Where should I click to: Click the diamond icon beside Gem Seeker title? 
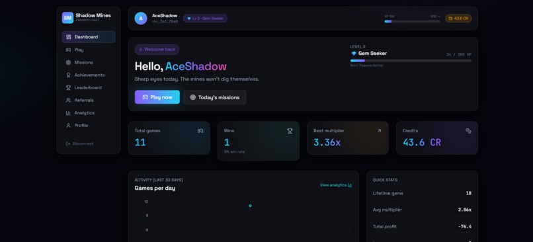(x=354, y=54)
